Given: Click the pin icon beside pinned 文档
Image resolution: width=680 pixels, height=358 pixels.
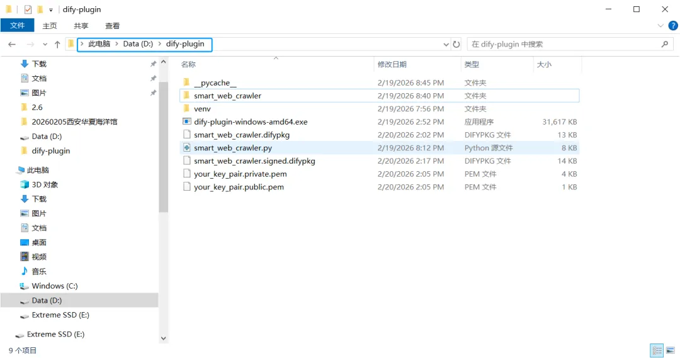Looking at the screenshot, I should coord(153,79).
